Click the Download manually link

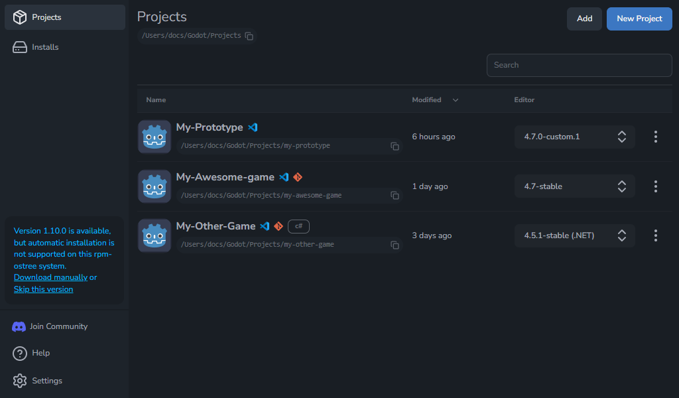click(x=50, y=277)
